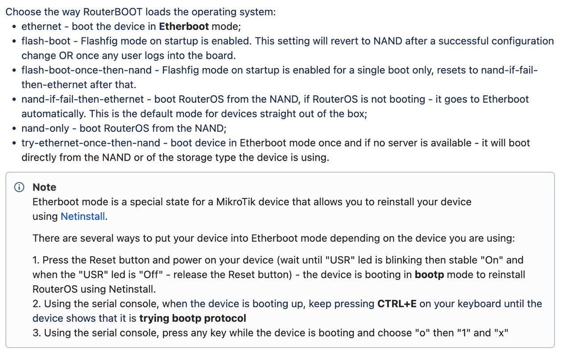This screenshot has width=571, height=356.
Task: Click the bold 'trying bootp protocol' text
Action: click(x=192, y=319)
